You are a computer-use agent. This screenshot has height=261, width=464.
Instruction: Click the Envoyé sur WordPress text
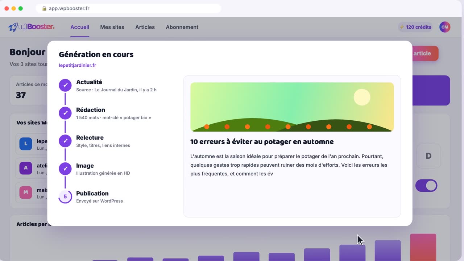99,201
